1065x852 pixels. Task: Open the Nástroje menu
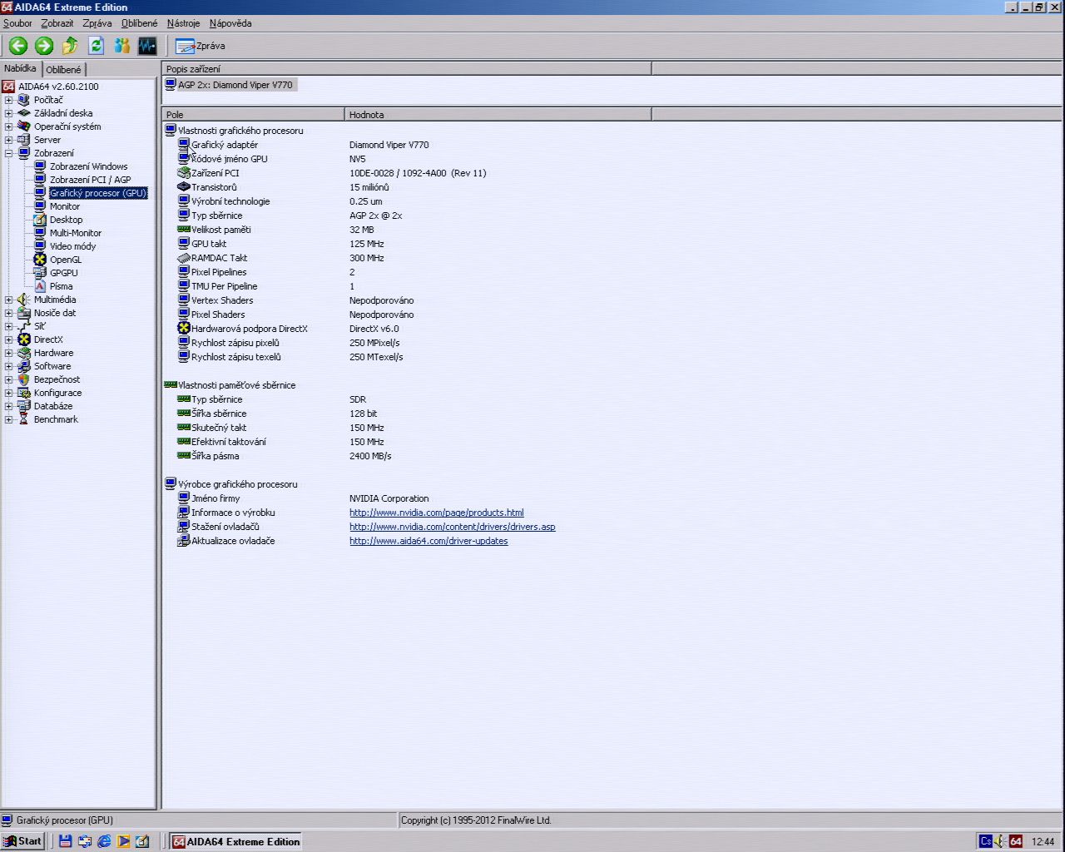tap(183, 23)
